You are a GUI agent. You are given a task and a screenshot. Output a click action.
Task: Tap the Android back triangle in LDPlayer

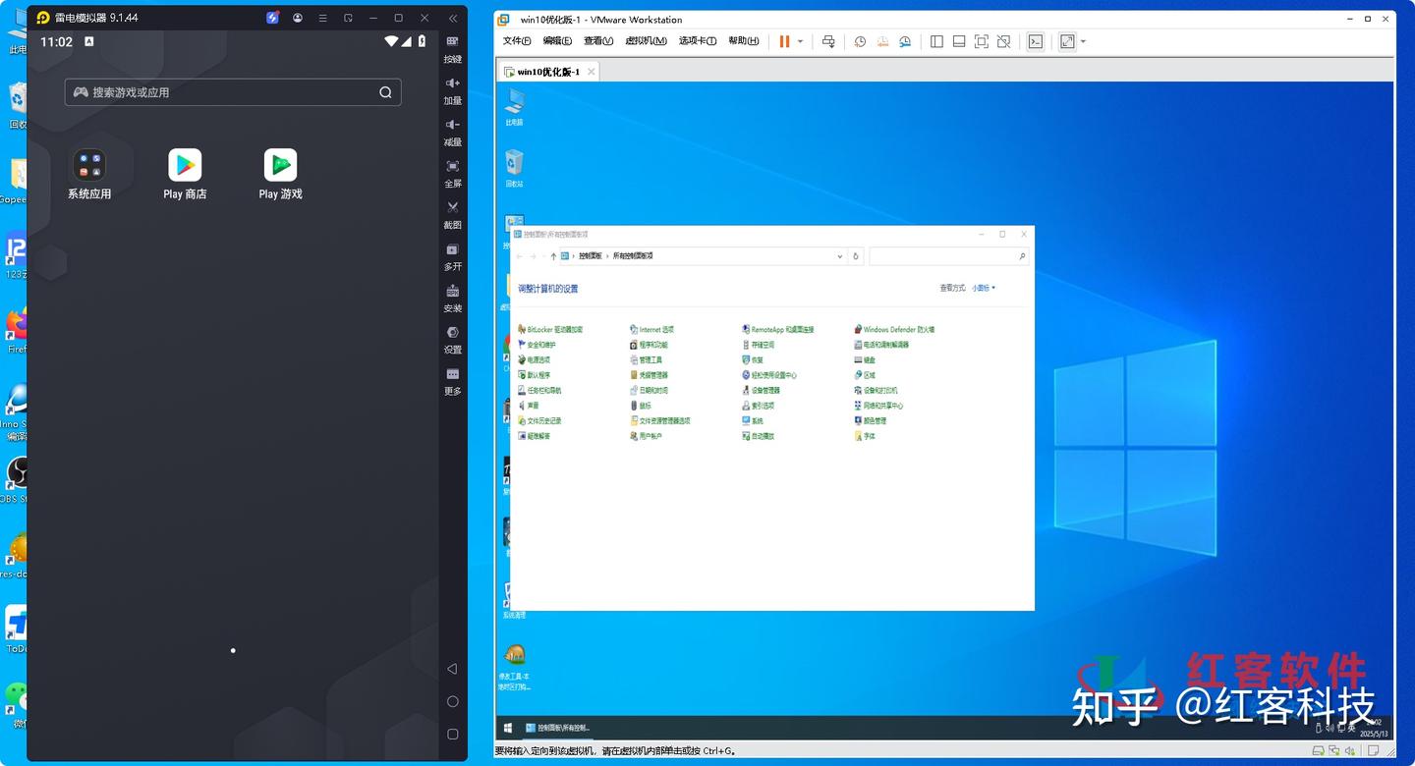click(x=452, y=669)
